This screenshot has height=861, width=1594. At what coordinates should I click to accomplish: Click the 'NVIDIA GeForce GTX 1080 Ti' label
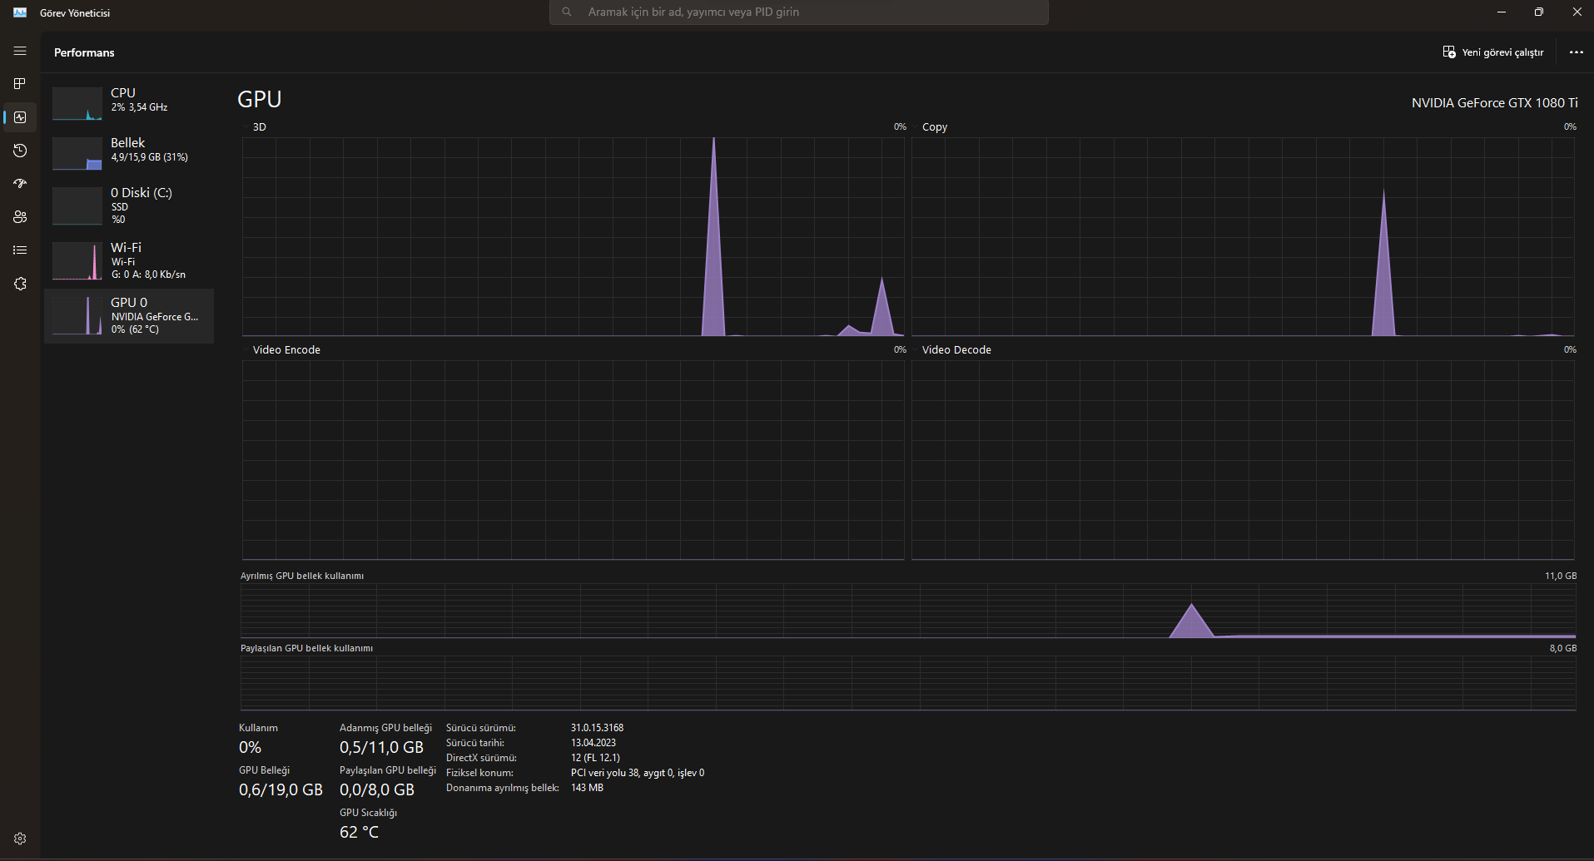point(1494,103)
